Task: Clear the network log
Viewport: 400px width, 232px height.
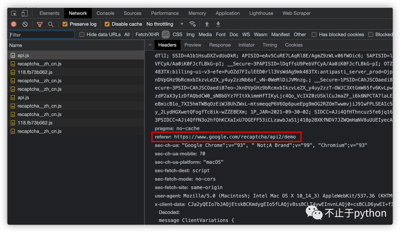Action: 25,24
